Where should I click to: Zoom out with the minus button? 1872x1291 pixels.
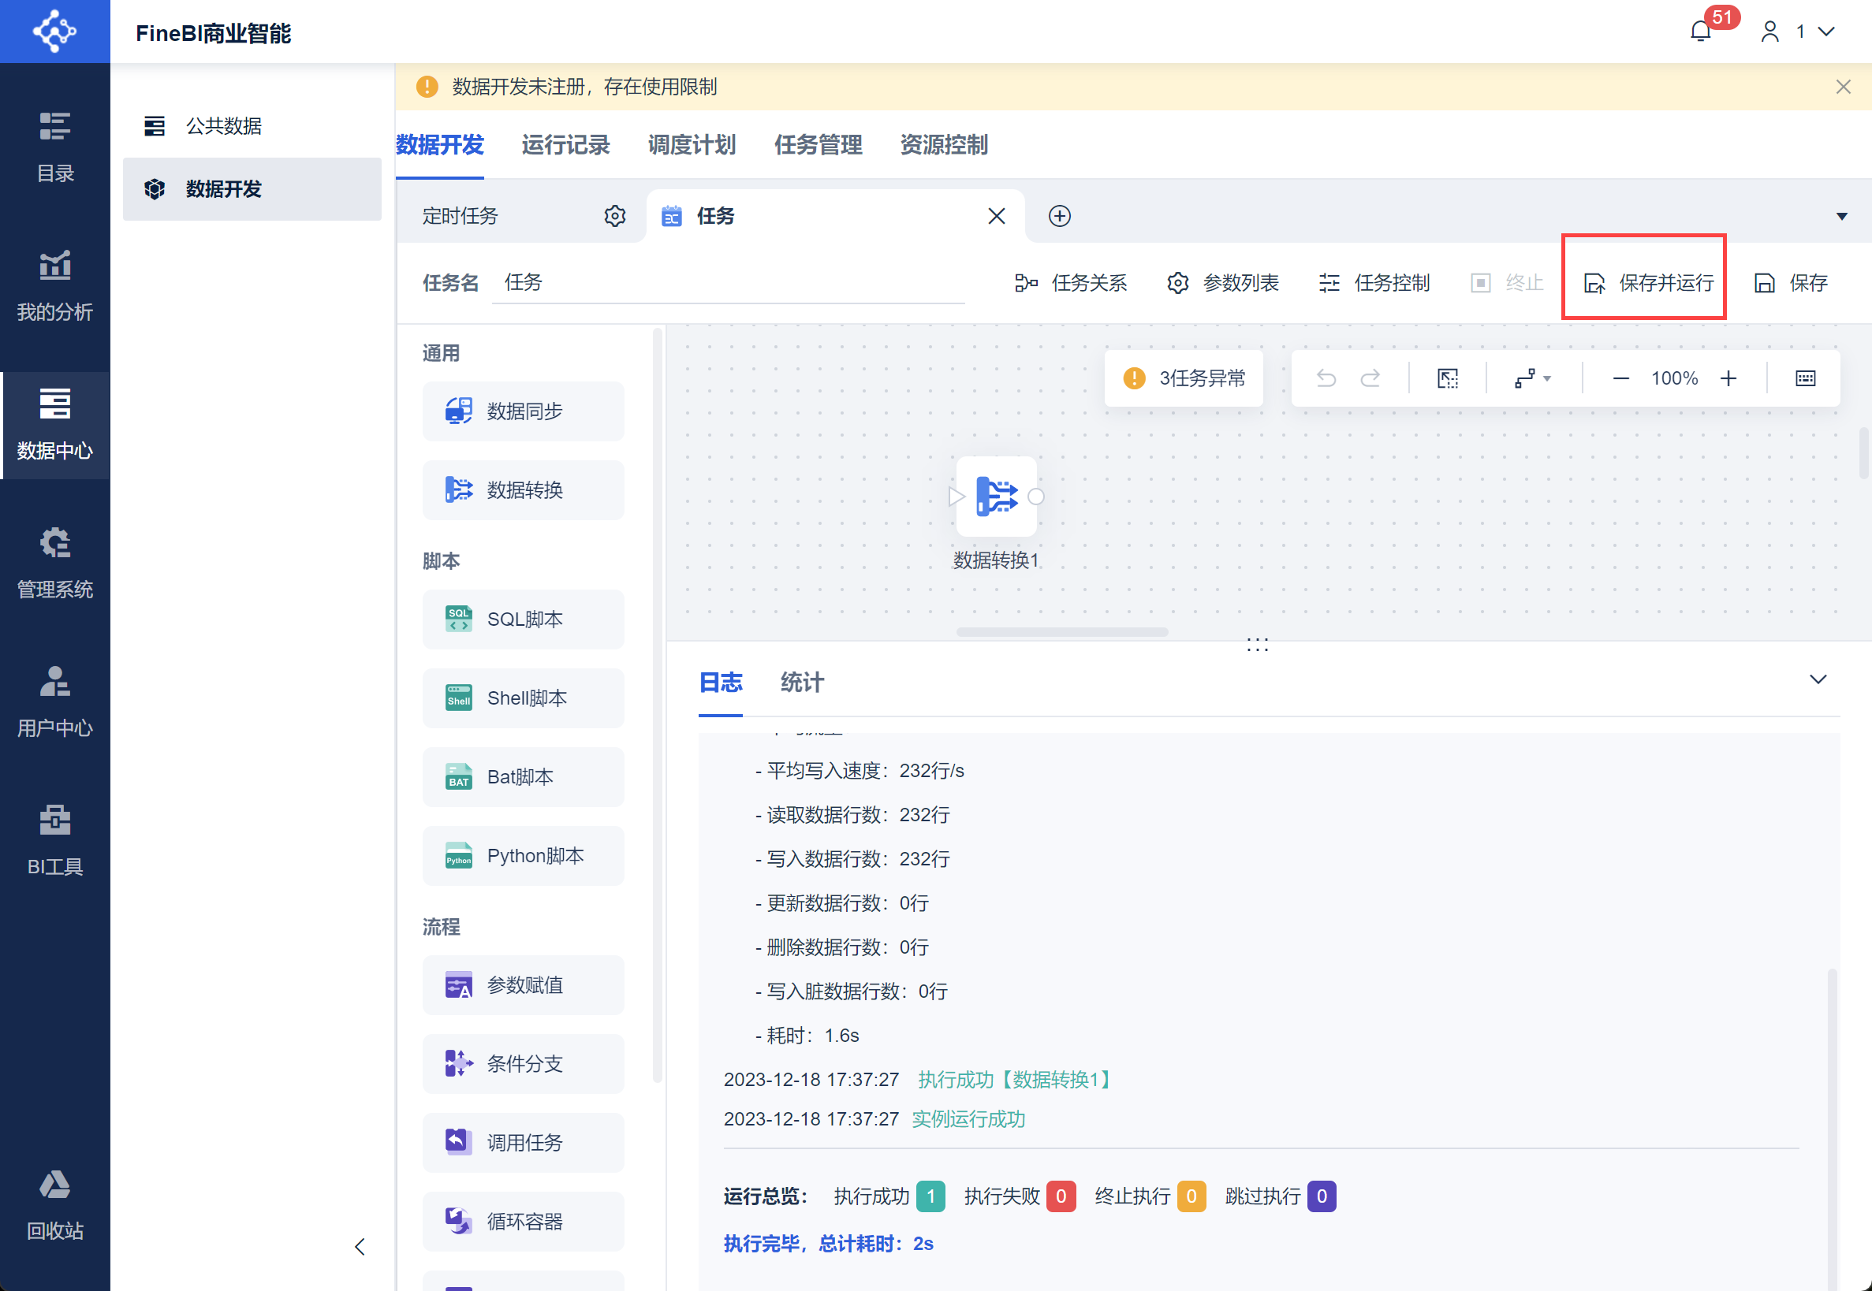tap(1620, 378)
